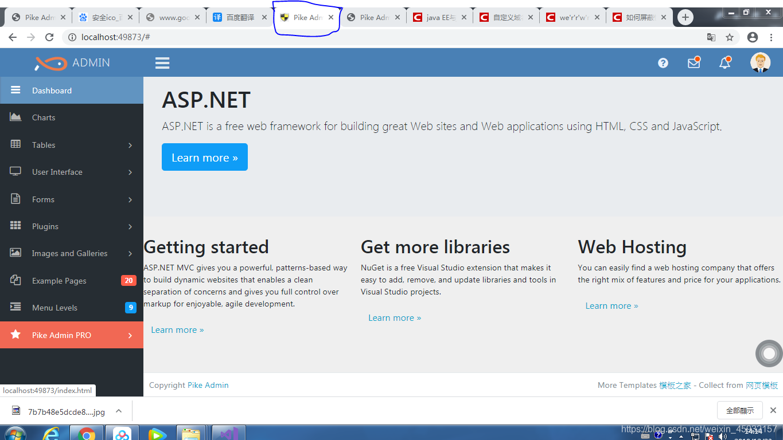
Task: Click the Pike Admin PRO star icon
Action: coord(15,335)
